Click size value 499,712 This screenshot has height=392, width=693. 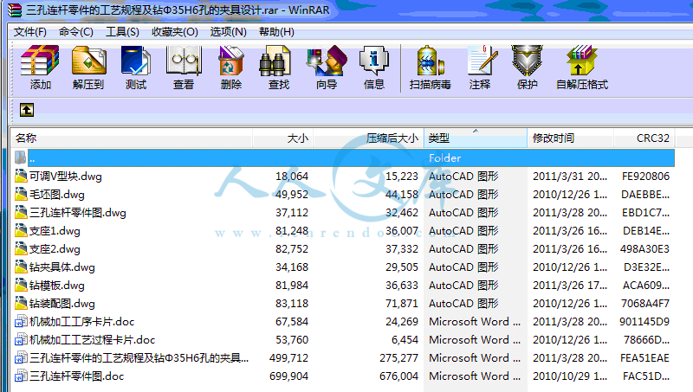pos(288,357)
